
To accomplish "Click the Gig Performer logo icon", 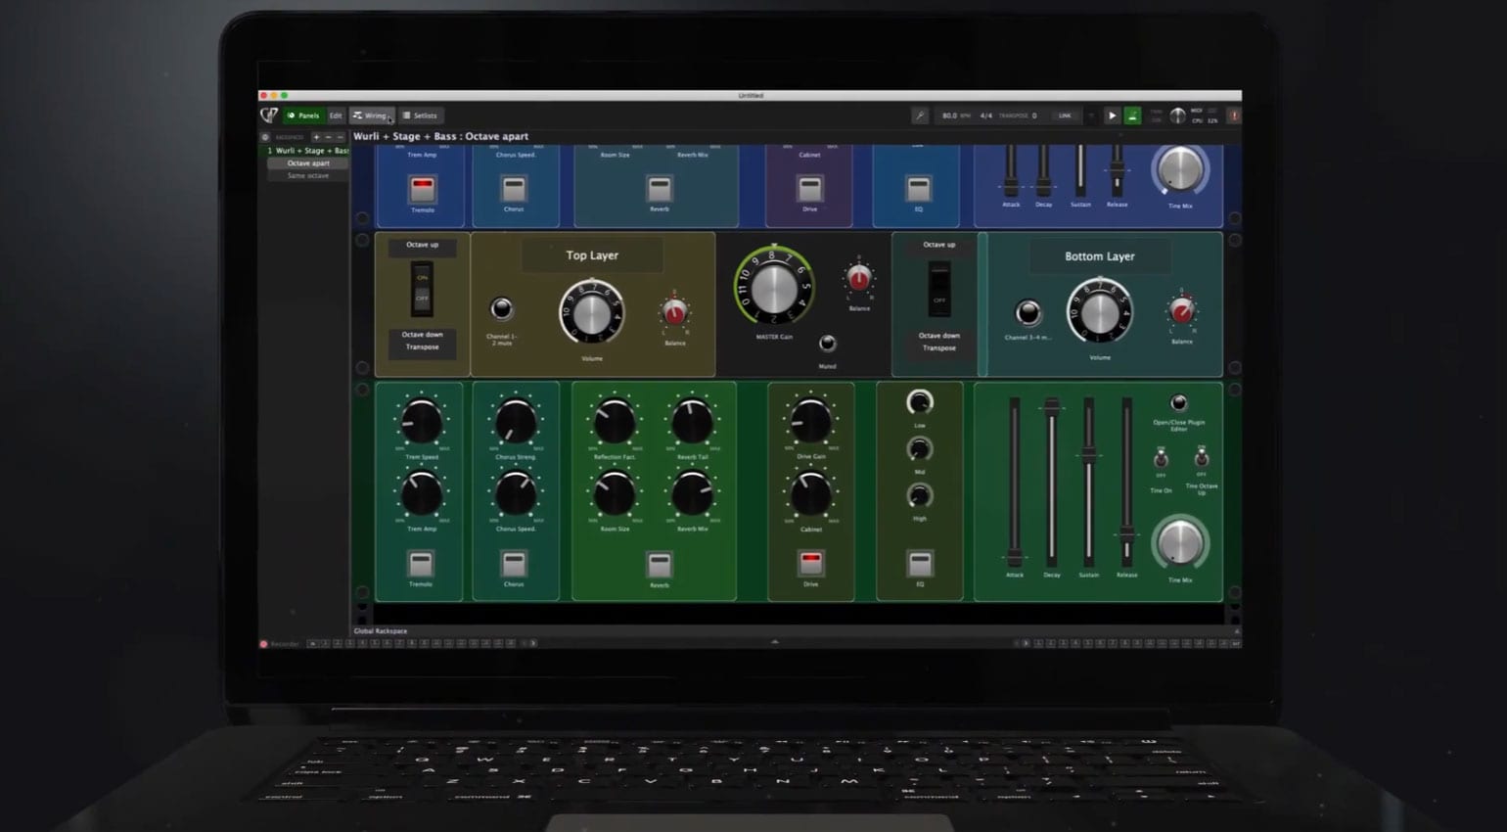I will (268, 115).
